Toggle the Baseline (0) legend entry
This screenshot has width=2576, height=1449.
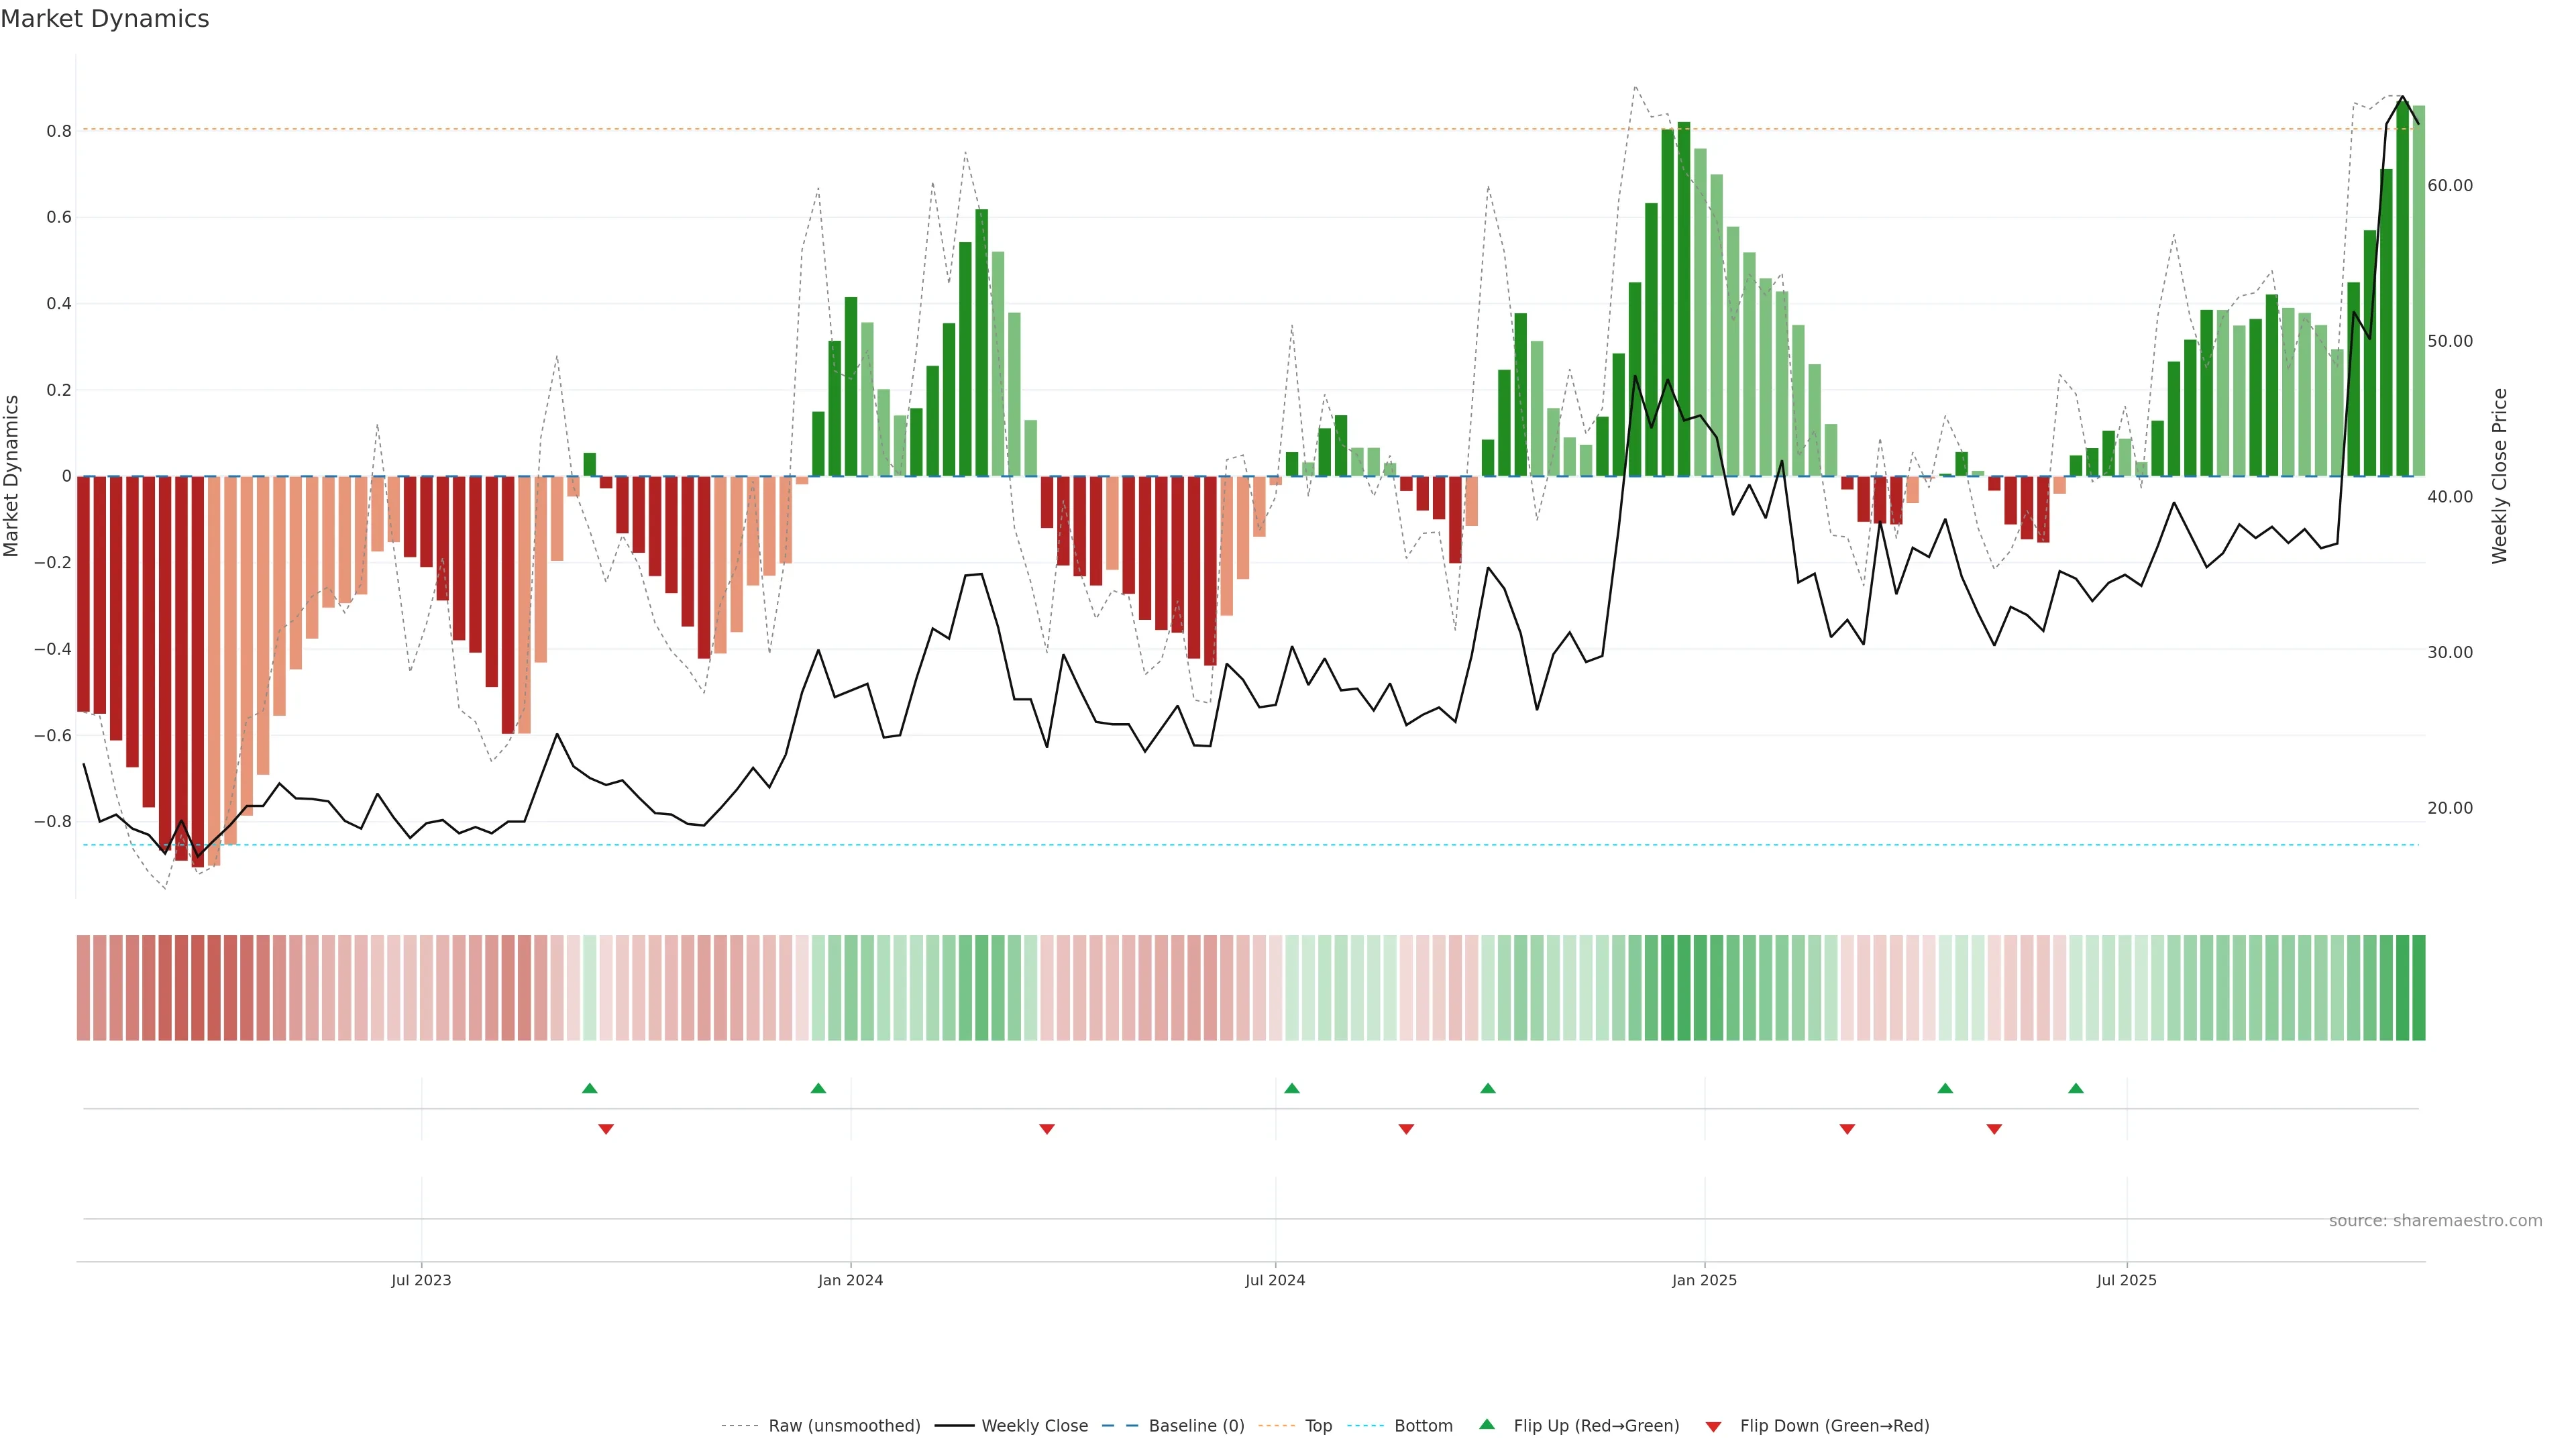point(1196,1426)
